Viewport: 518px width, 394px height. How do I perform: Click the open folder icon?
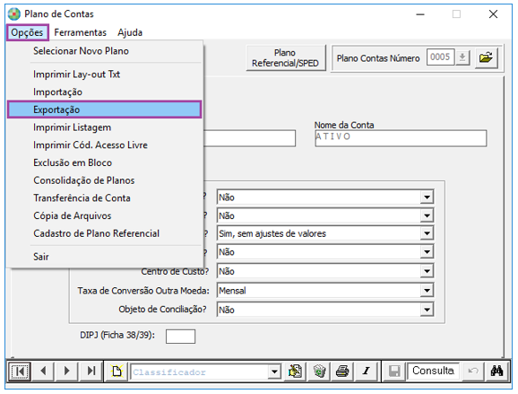tap(486, 58)
